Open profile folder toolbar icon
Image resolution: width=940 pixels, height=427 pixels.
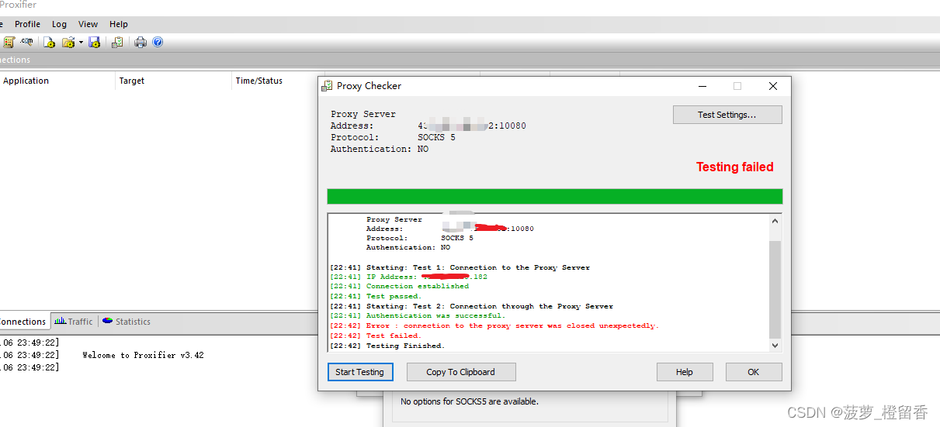[x=68, y=42]
